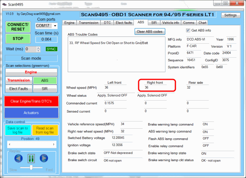
Task: Toggle the Get ABS info checkbox
Action: tap(188, 30)
